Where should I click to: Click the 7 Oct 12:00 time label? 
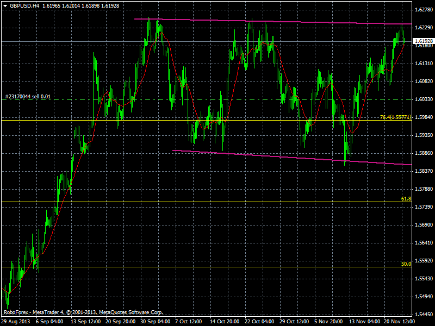point(188,322)
